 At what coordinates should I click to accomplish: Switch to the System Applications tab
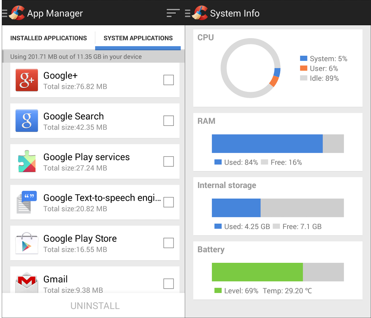coord(138,38)
